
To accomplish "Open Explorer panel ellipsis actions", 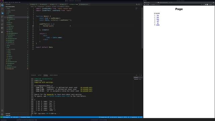I will (28, 4).
